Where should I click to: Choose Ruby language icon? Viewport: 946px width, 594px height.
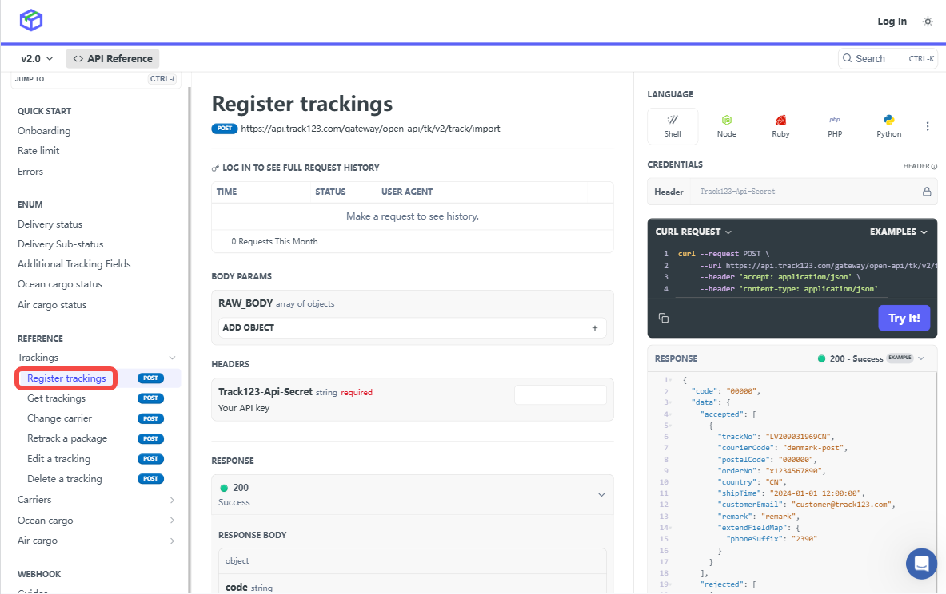coord(780,126)
